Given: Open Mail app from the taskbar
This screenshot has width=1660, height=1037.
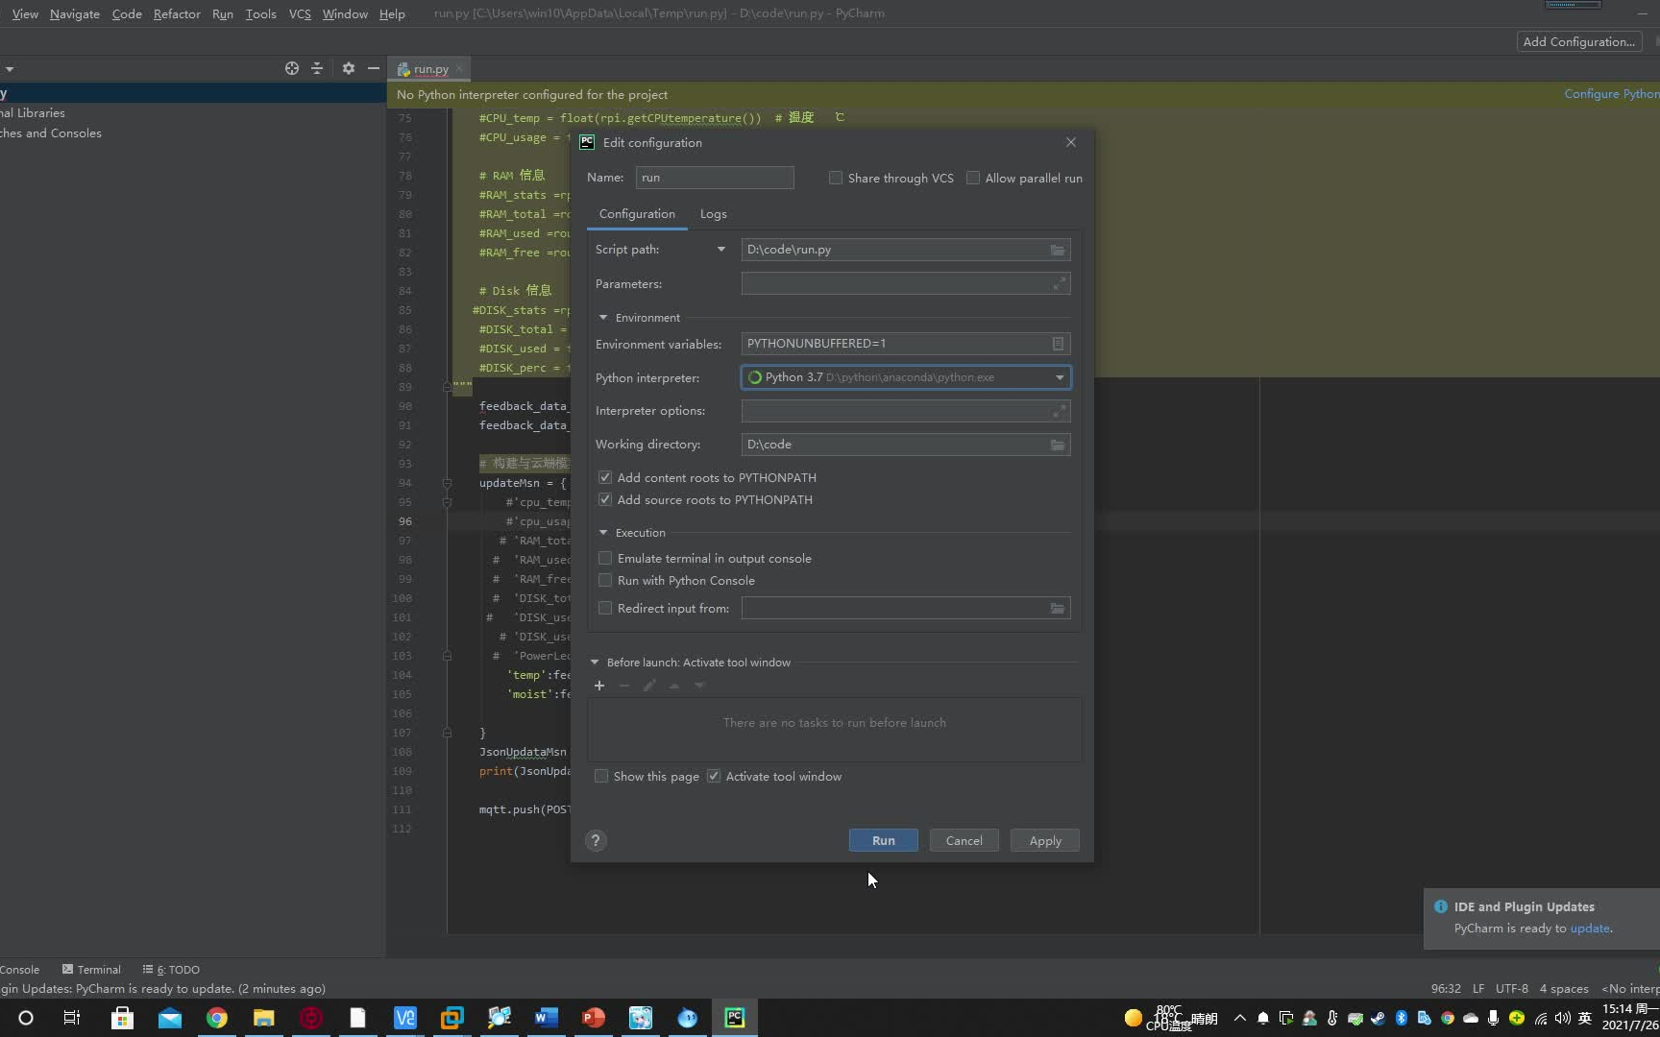Looking at the screenshot, I should [x=170, y=1018].
